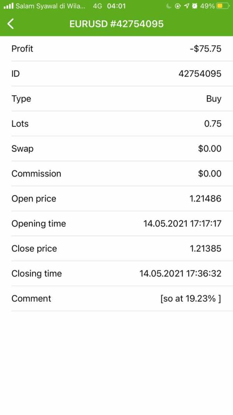
Task: Tap the Type row showing Buy
Action: (116, 99)
